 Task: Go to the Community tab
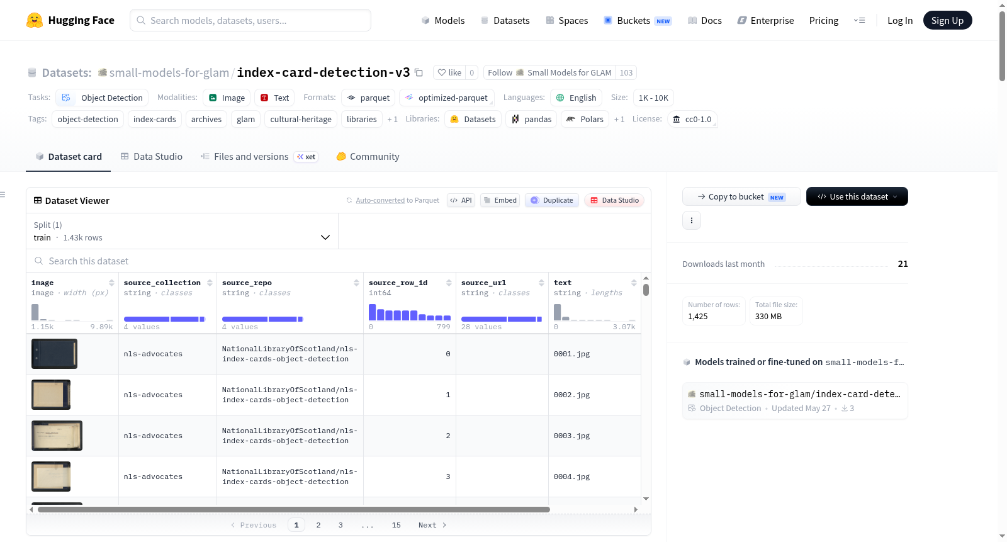point(368,157)
